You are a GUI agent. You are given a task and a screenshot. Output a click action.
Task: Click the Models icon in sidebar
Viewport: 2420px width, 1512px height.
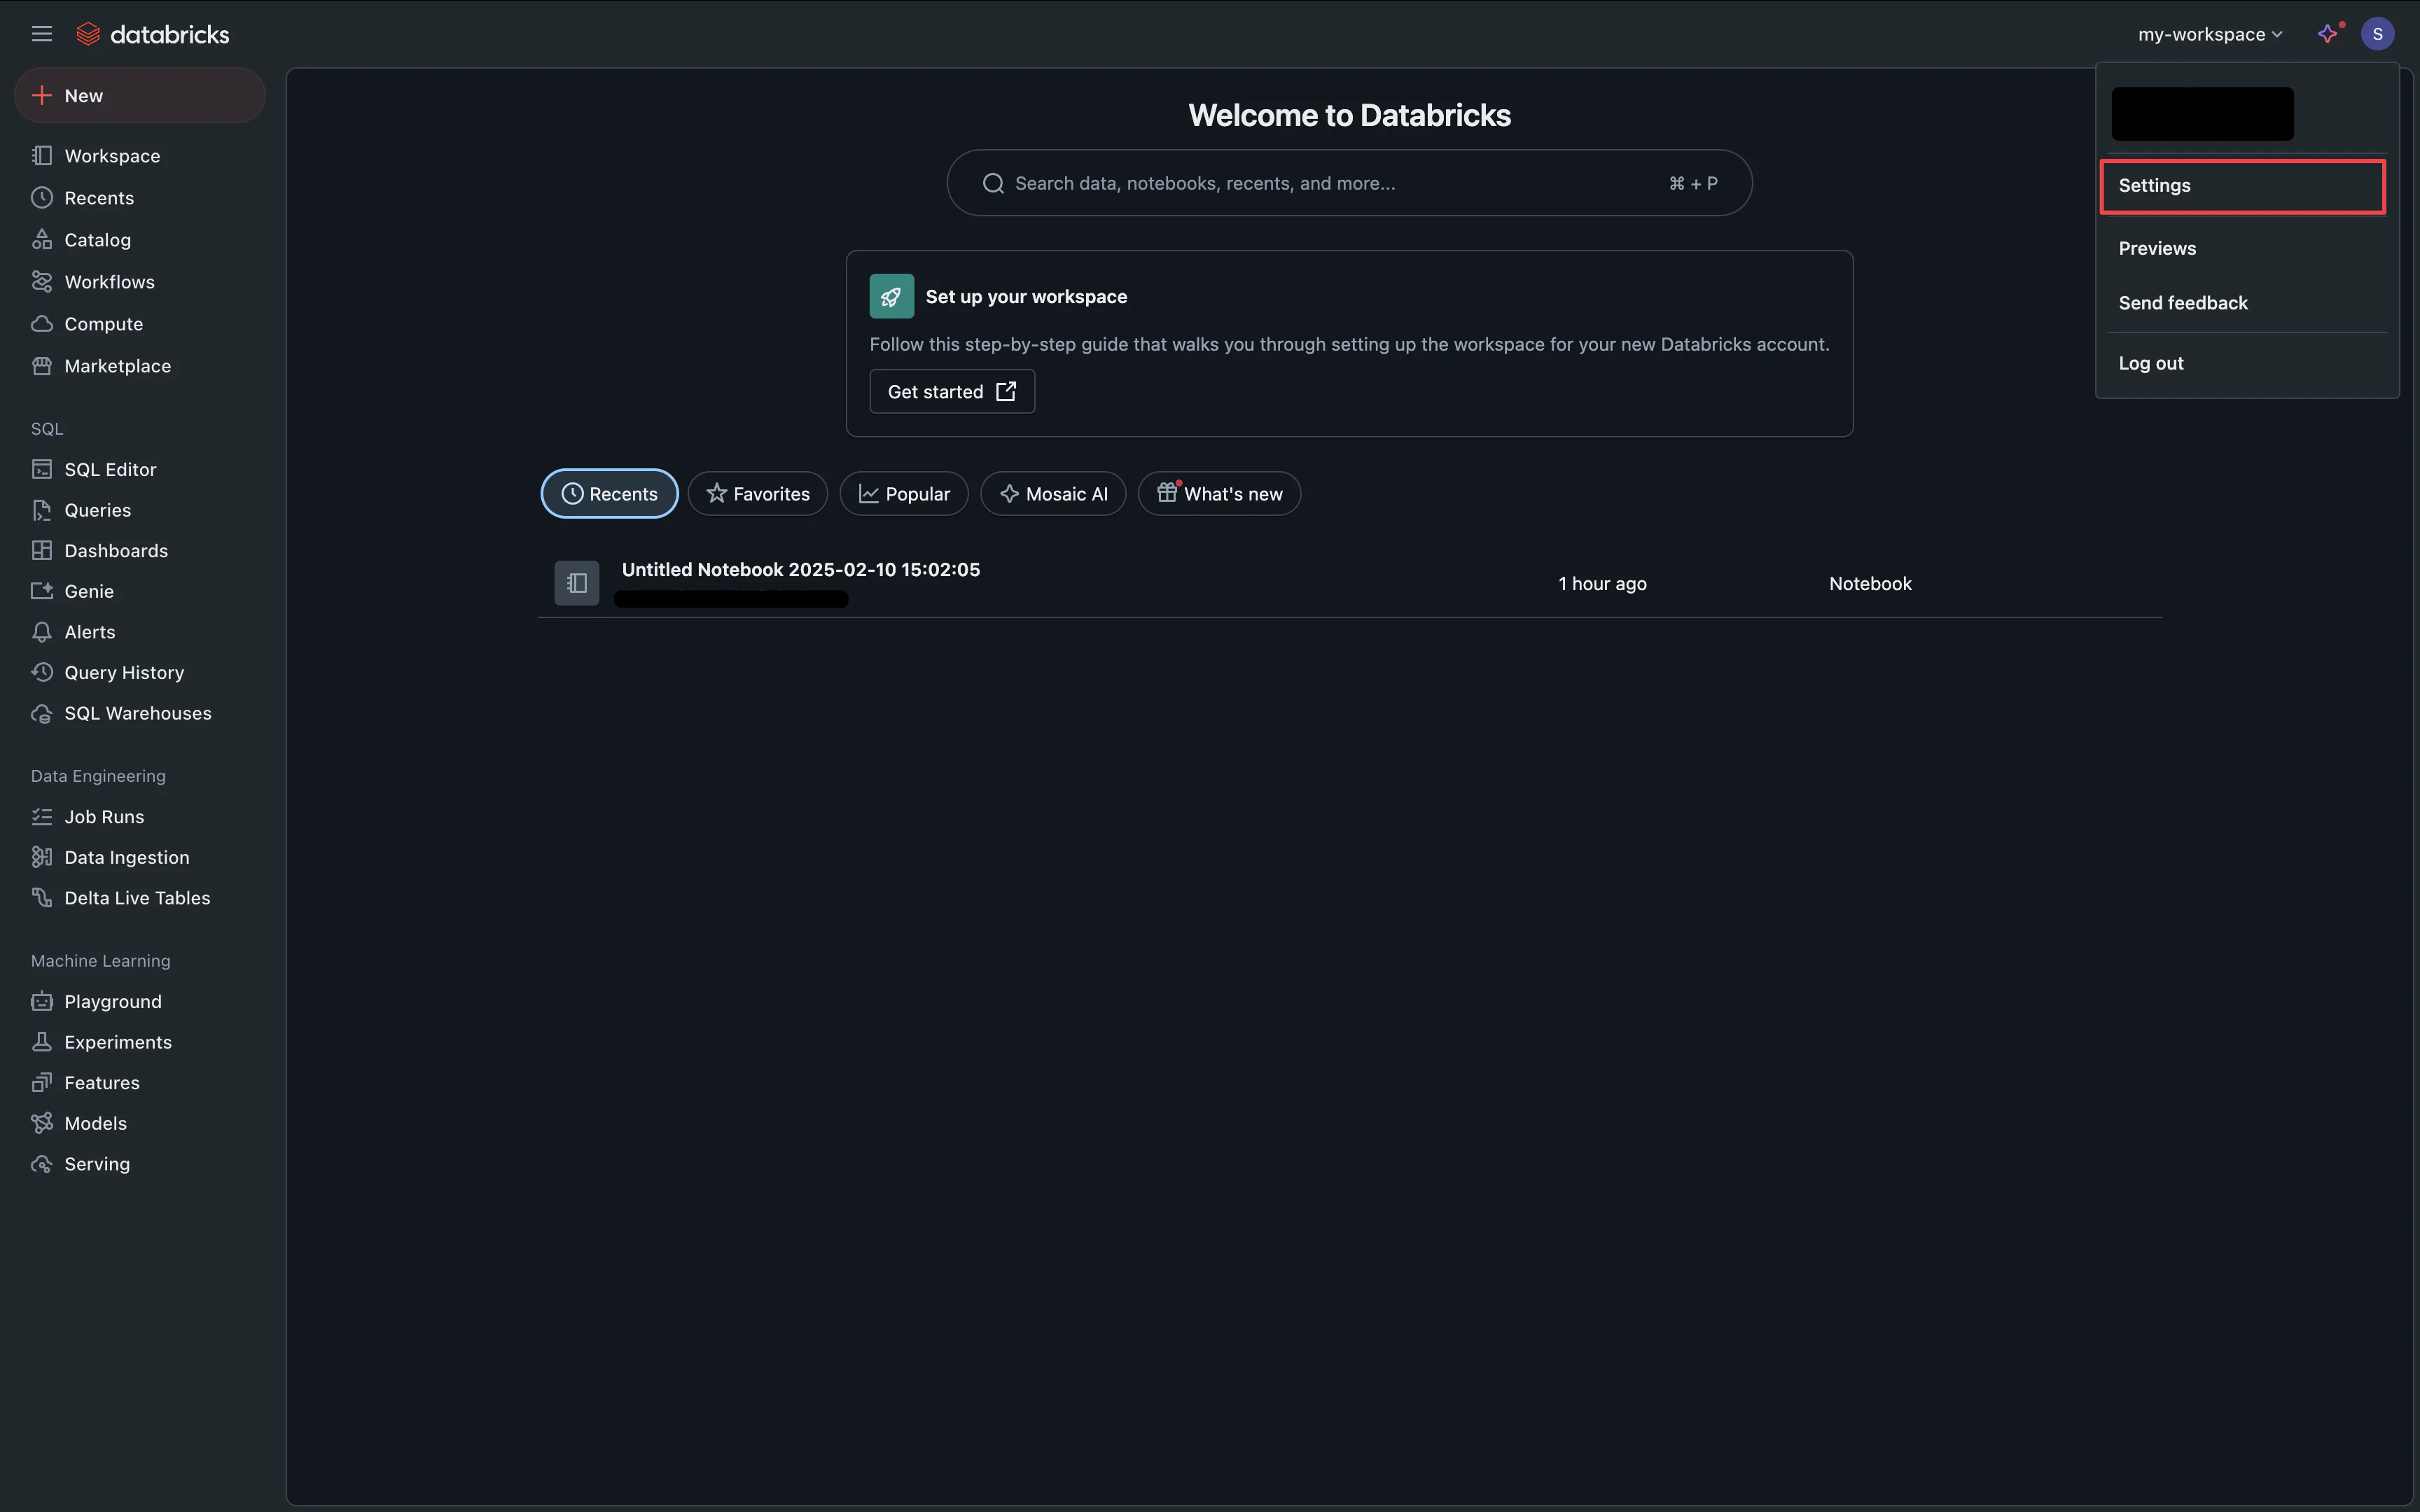pos(42,1123)
